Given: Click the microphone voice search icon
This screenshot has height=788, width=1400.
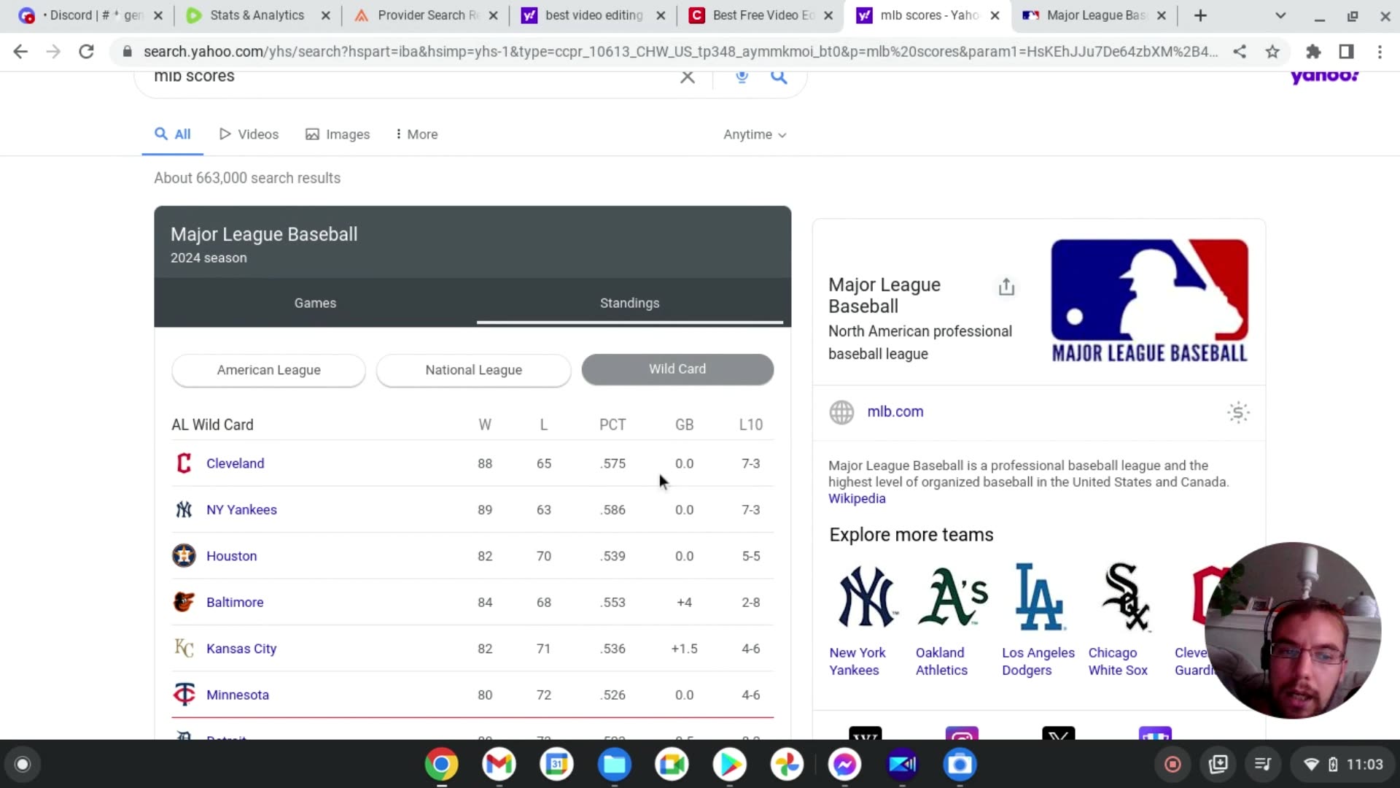Looking at the screenshot, I should [x=742, y=77].
